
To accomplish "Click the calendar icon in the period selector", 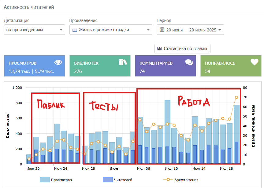I will point(162,30).
